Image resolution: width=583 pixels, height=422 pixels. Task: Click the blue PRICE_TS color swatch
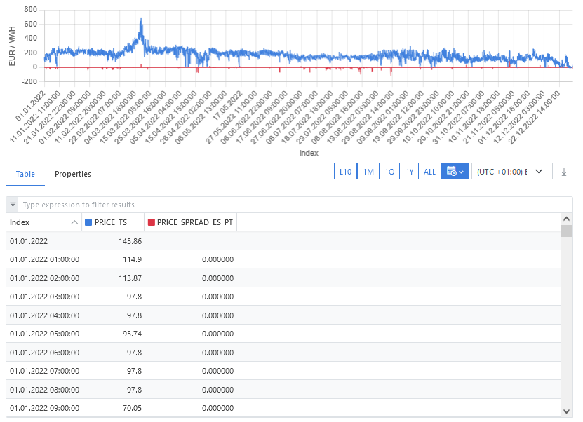(x=88, y=222)
